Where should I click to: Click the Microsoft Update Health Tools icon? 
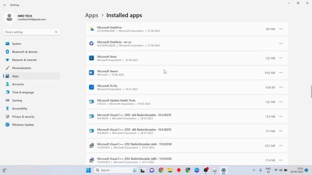[91, 102]
